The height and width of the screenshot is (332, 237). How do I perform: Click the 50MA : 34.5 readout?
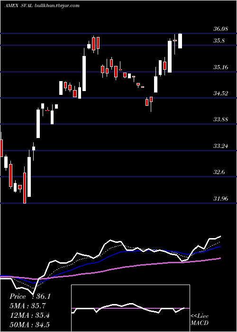[29, 325]
